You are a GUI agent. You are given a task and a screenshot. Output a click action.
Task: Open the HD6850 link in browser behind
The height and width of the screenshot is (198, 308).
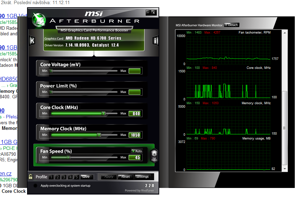point(9,79)
